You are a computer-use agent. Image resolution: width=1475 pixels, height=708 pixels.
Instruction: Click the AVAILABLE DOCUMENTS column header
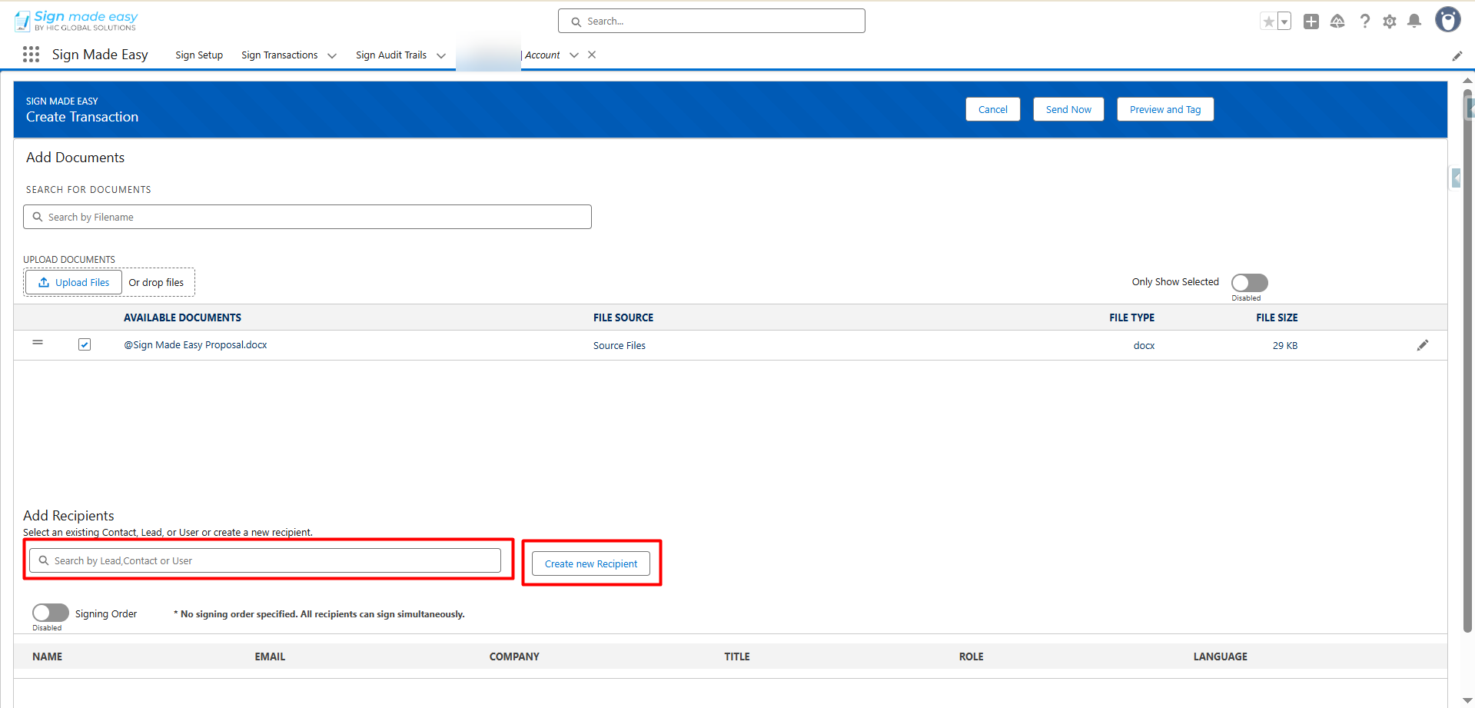[182, 317]
